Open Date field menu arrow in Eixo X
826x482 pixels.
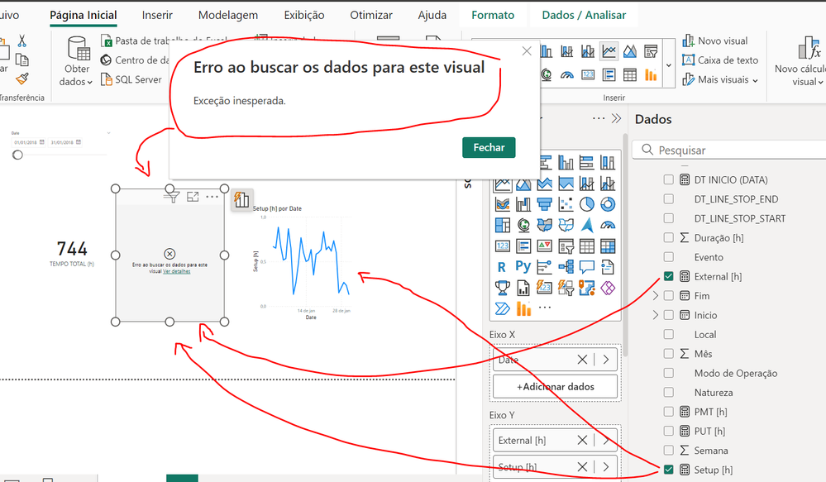click(606, 360)
